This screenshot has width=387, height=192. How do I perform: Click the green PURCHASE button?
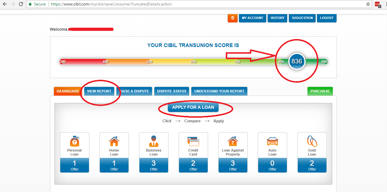pos(320,91)
